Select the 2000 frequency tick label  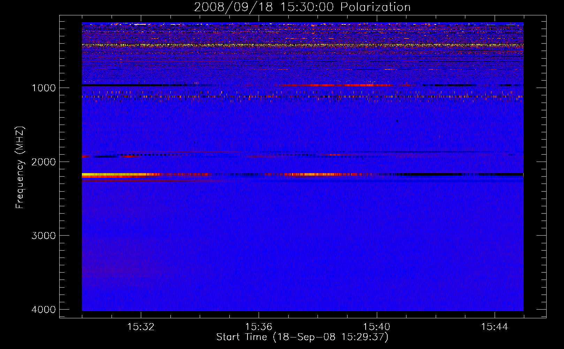pos(44,162)
